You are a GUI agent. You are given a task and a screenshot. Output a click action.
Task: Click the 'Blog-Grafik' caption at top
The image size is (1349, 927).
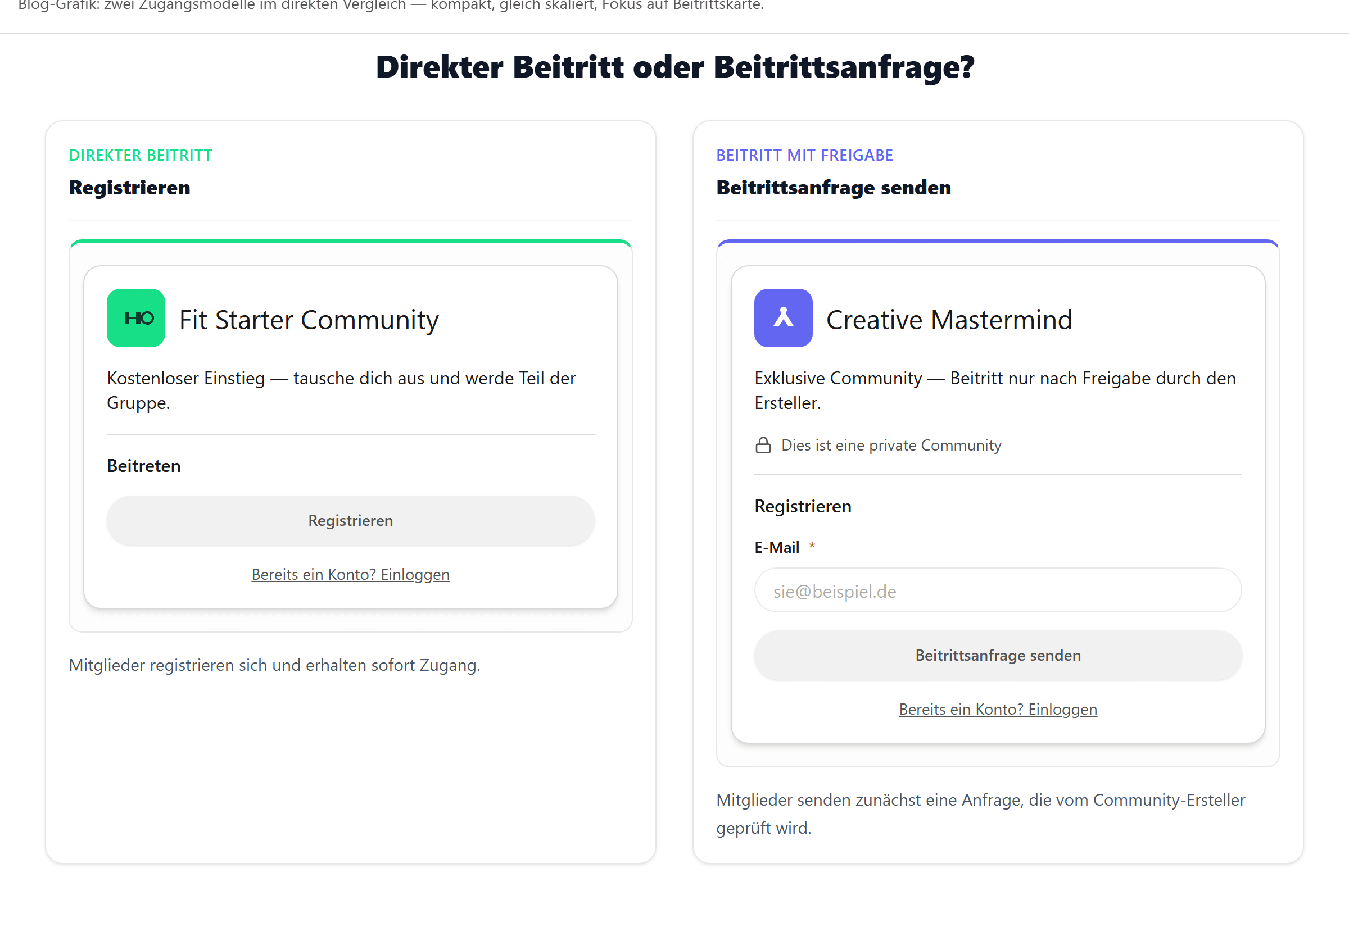click(x=391, y=6)
